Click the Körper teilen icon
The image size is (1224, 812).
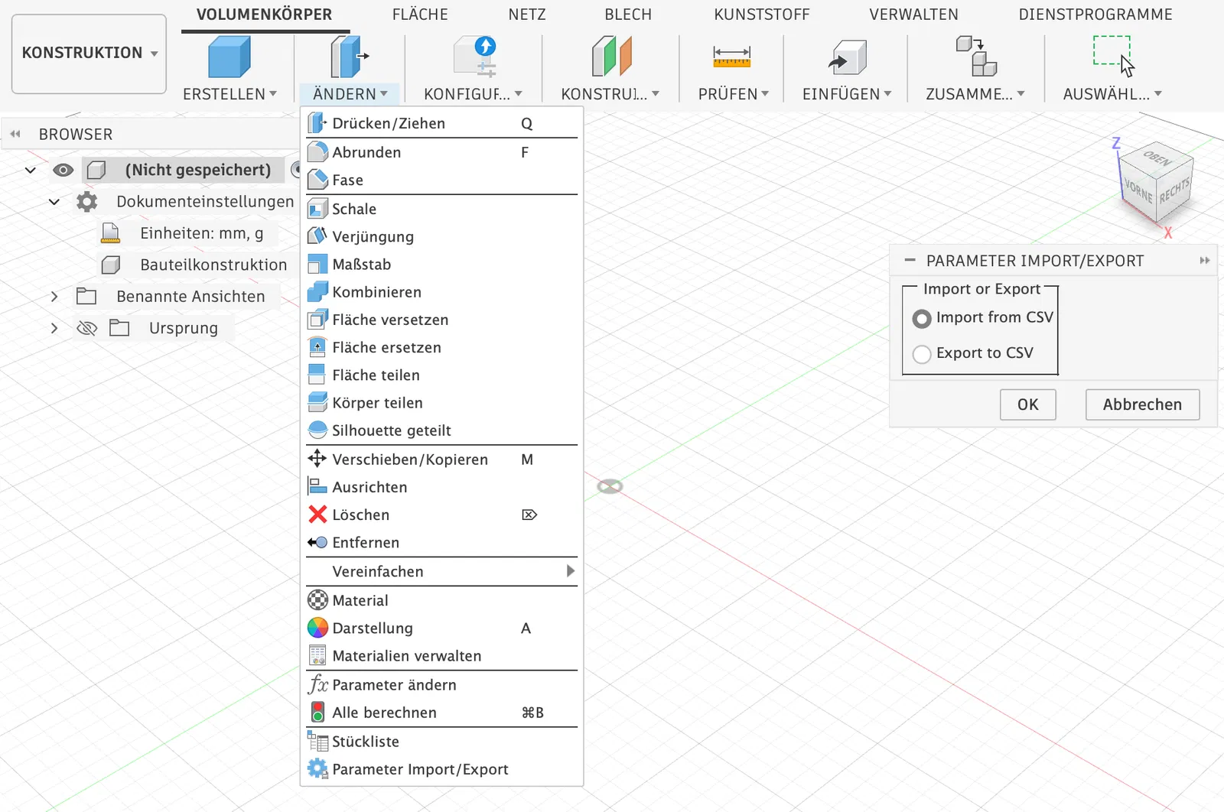point(317,402)
